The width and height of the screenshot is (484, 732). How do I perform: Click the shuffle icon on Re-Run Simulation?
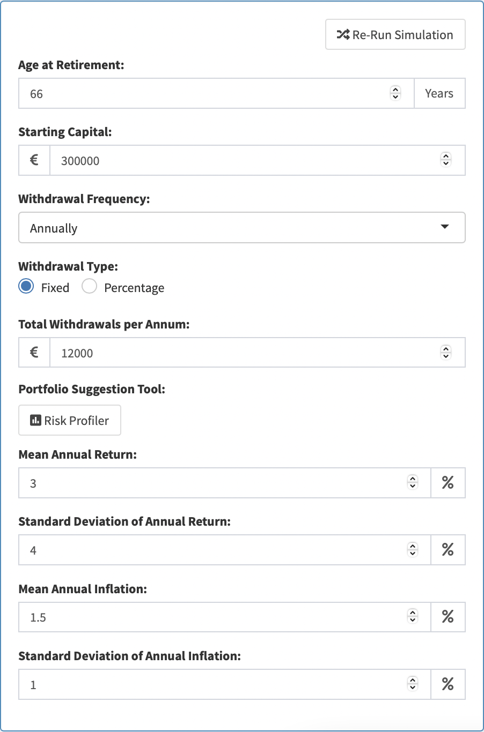[343, 35]
